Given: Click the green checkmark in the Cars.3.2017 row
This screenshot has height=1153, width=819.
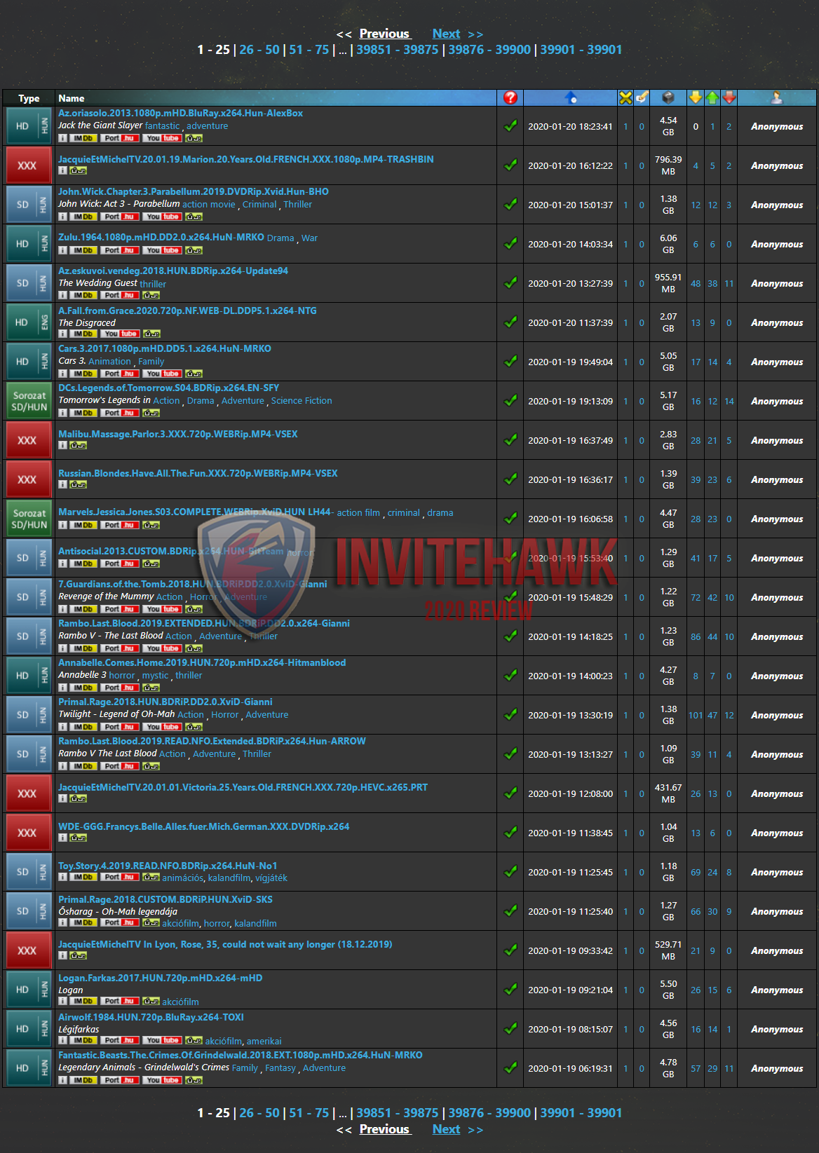Looking at the screenshot, I should pos(510,362).
